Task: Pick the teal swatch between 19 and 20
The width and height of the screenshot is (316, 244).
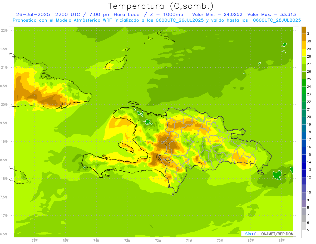Action: (304, 121)
